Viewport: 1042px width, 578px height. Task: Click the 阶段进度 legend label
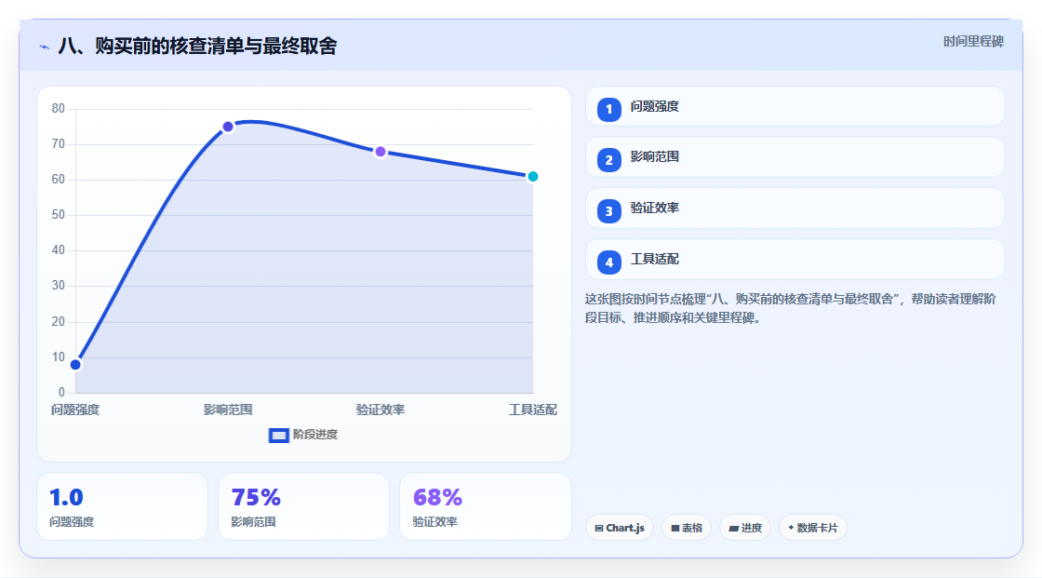click(x=315, y=435)
